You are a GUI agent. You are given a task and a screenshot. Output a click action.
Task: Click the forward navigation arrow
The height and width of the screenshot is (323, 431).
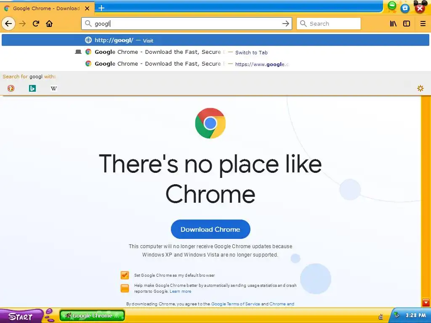[22, 24]
